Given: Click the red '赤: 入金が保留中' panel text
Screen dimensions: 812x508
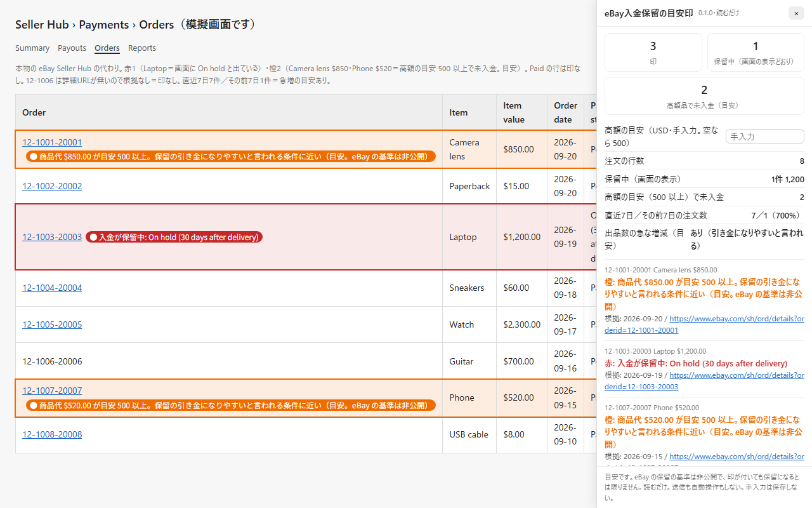Looking at the screenshot, I should 696,364.
